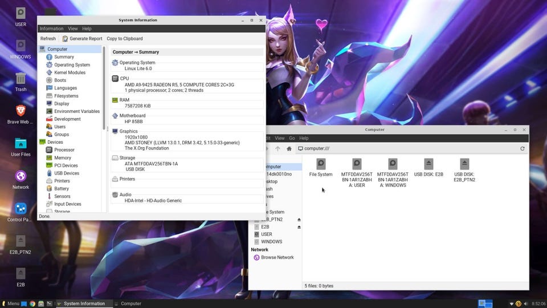Select Input Devices entry
This screenshot has width=547, height=308.
(68, 204)
